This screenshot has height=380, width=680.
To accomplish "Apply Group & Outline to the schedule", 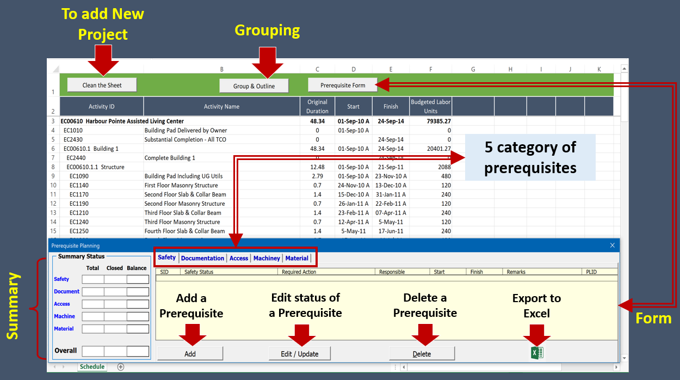I will pyautogui.click(x=254, y=85).
